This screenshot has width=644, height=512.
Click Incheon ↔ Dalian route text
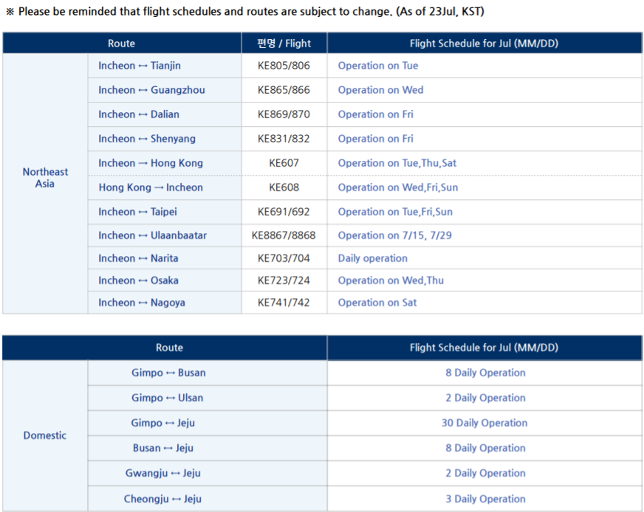[x=139, y=114]
